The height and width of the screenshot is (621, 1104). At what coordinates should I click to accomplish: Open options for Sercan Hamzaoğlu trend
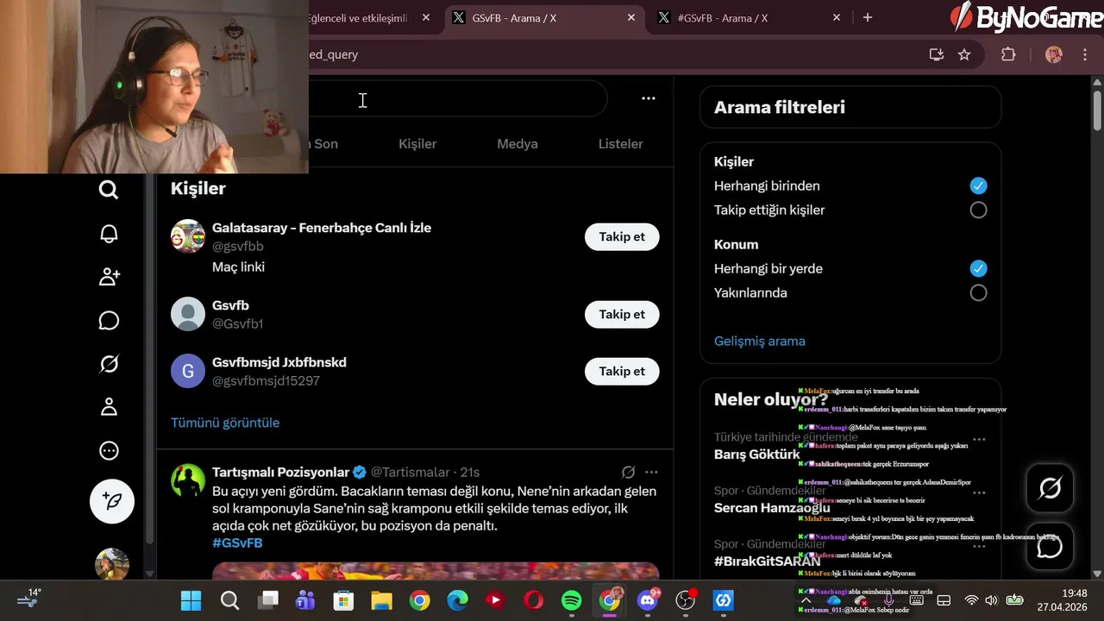point(979,492)
